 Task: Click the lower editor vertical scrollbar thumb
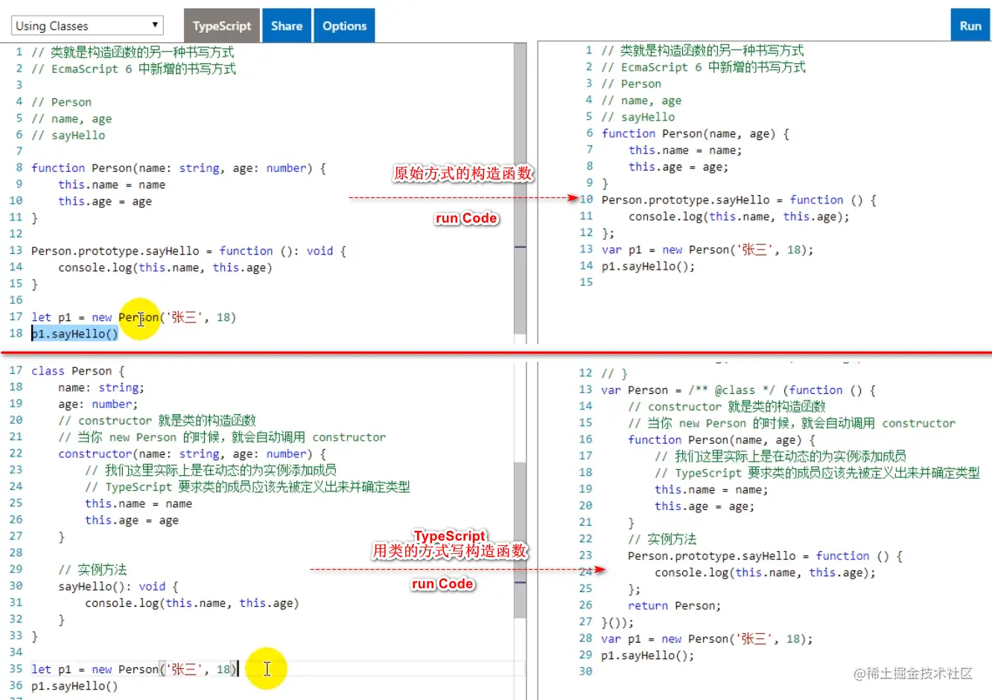point(520,540)
